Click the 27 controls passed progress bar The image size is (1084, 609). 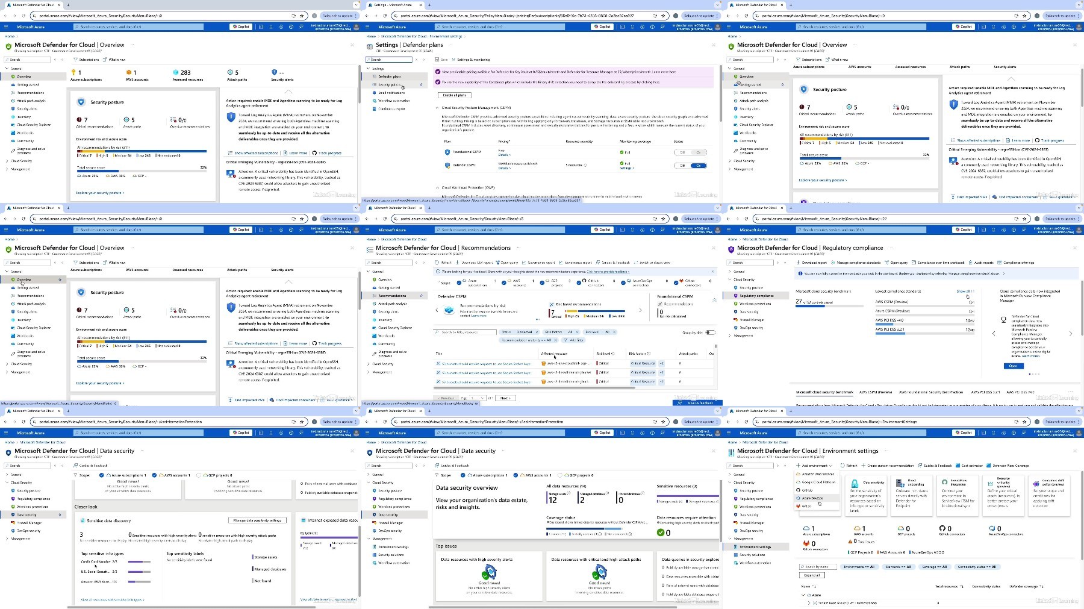click(x=829, y=305)
